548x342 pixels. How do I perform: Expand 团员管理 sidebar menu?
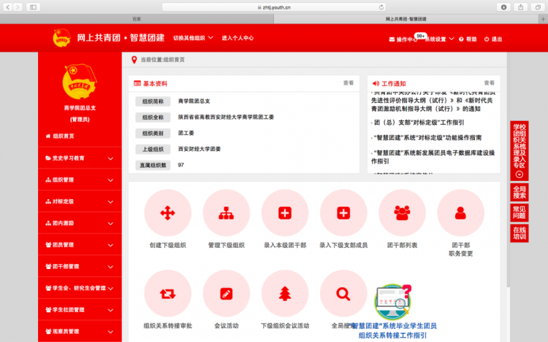click(x=80, y=245)
